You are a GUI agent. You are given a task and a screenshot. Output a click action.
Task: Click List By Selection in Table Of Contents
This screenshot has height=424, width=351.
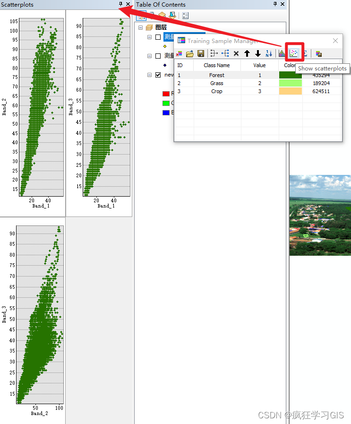click(x=172, y=15)
